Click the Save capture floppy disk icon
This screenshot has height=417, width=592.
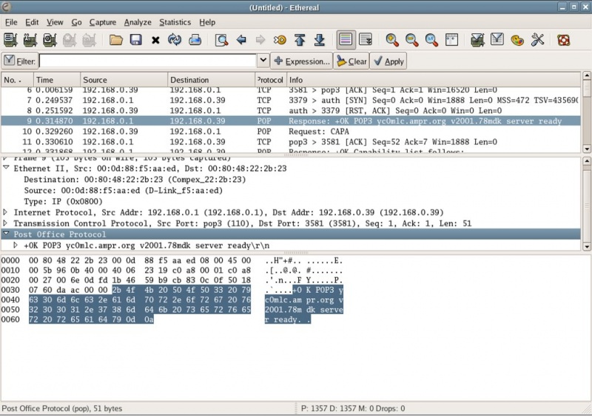[135, 40]
